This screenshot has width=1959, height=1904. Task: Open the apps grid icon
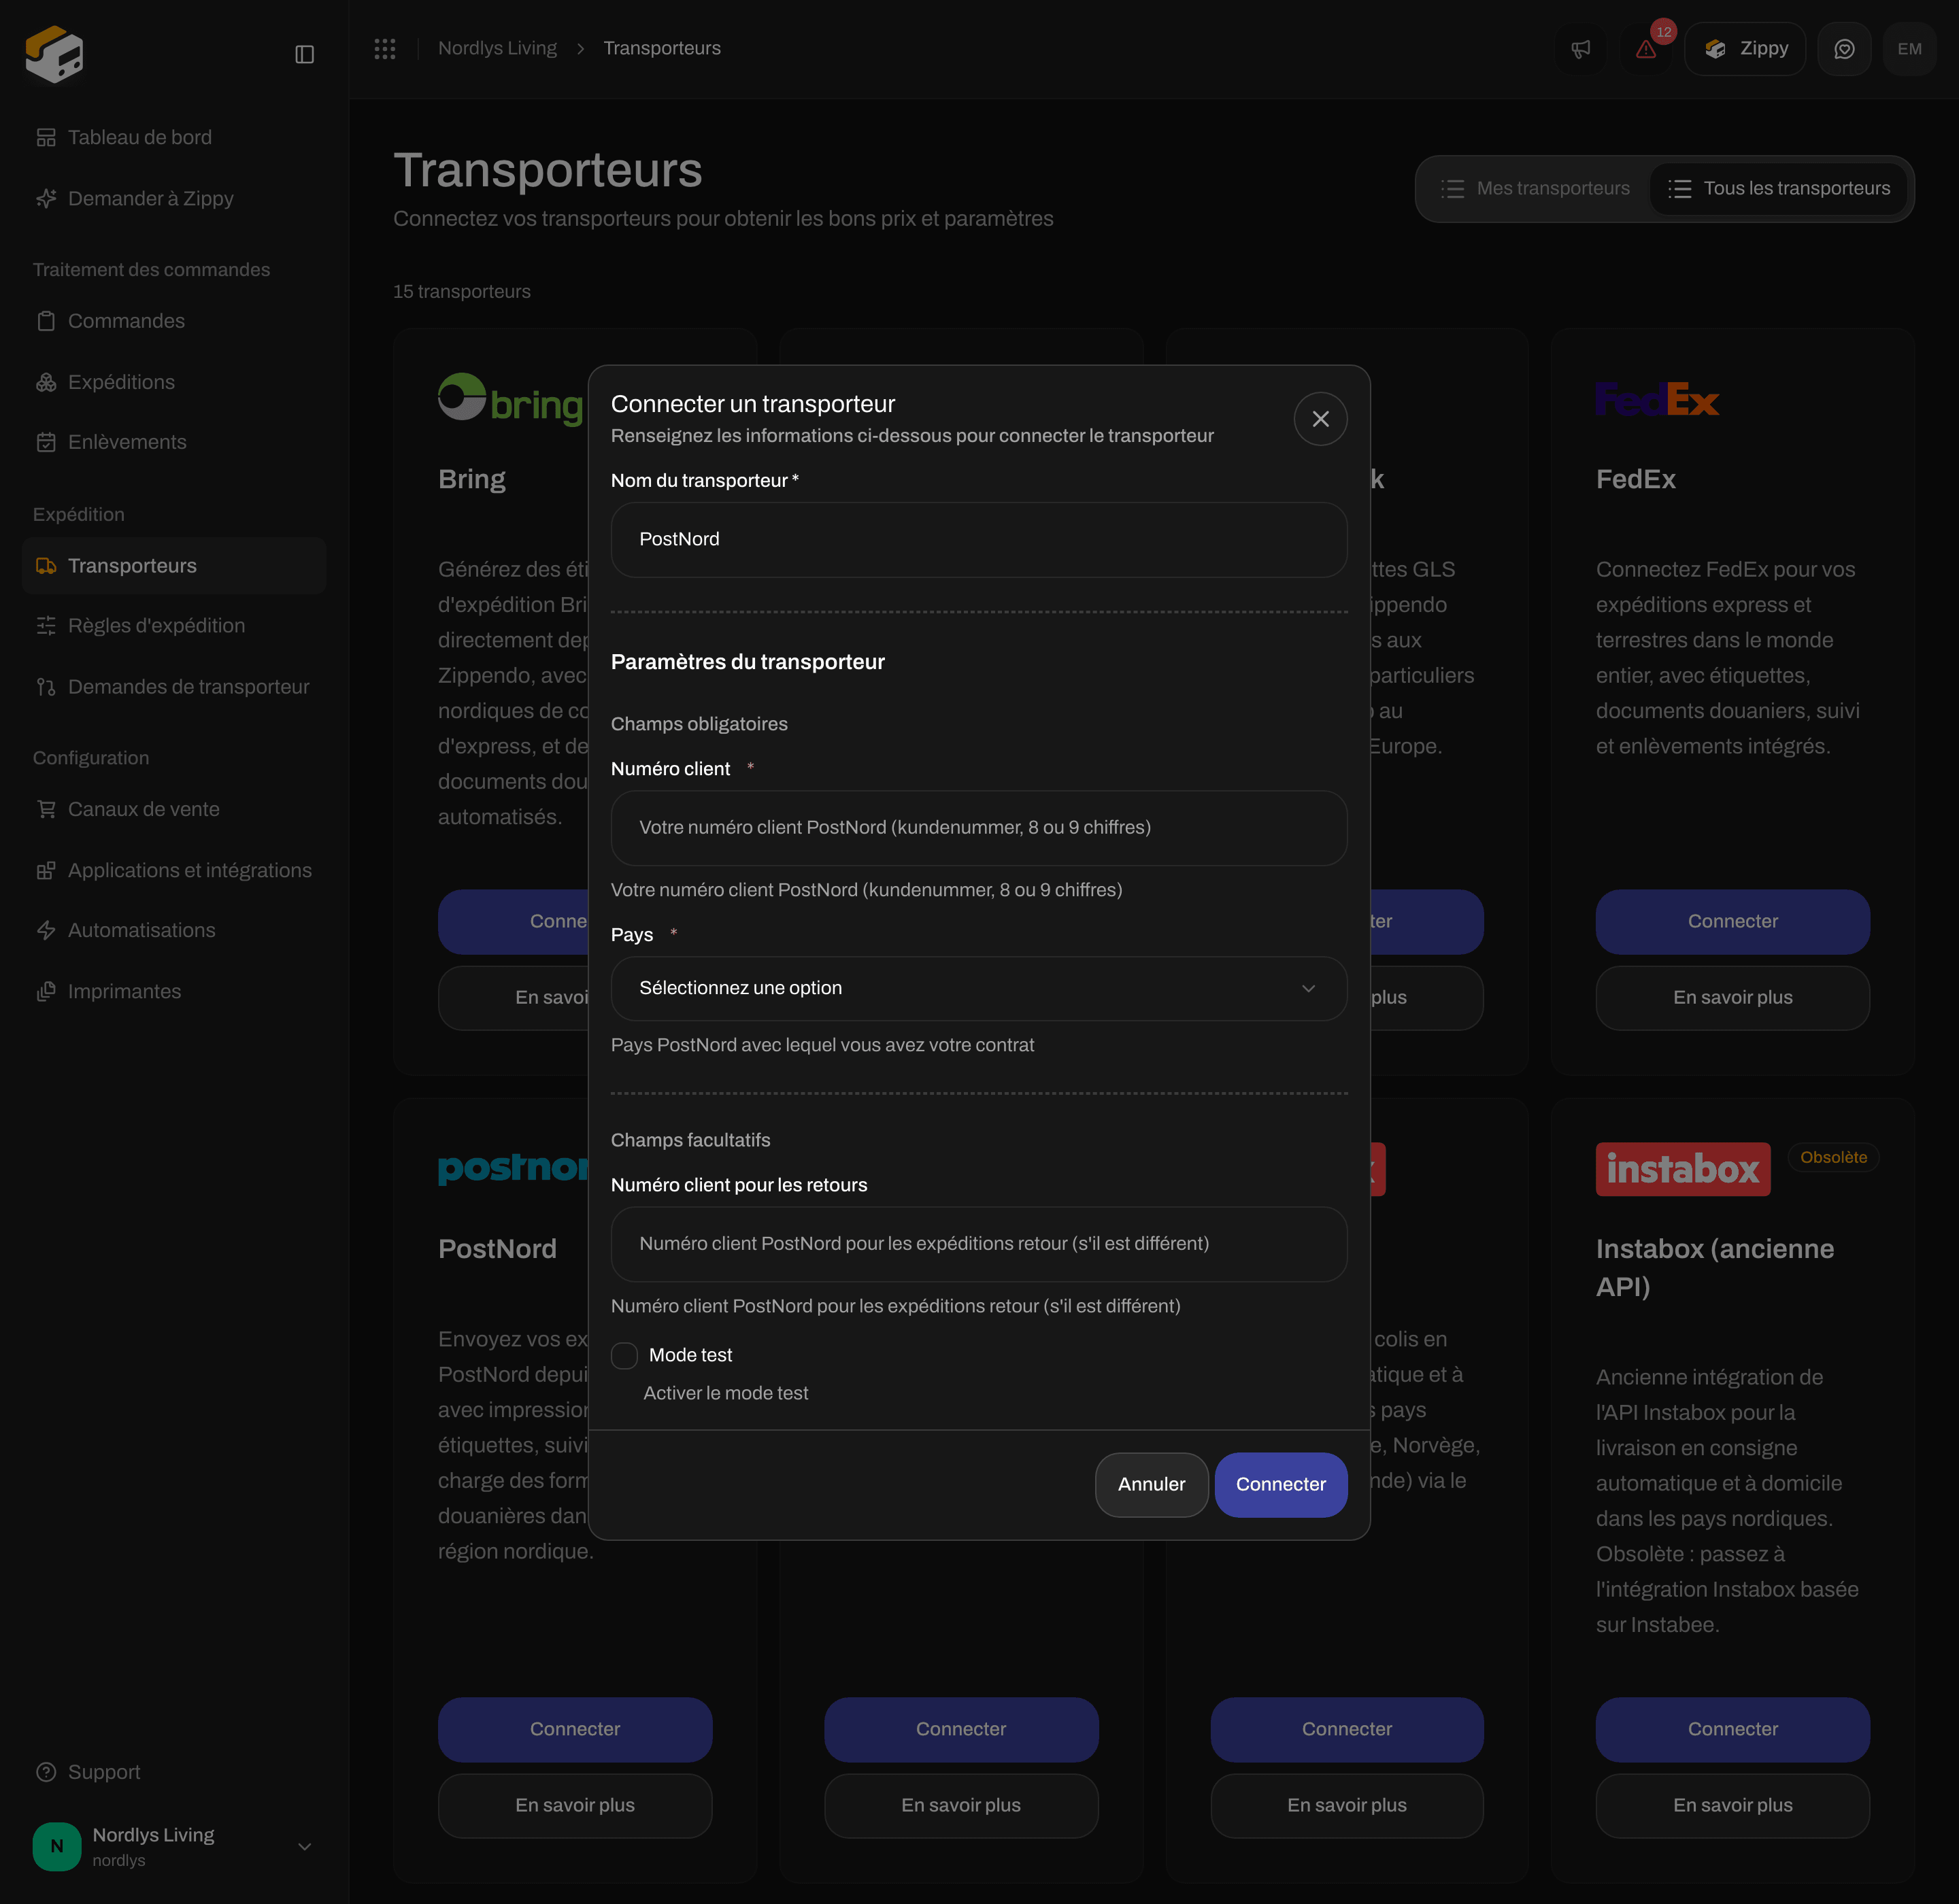tap(385, 48)
